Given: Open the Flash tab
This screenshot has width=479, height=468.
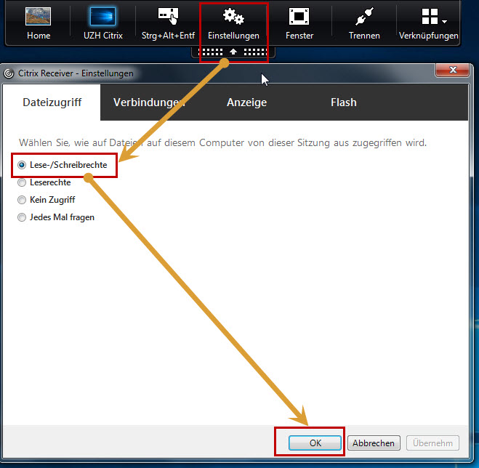Looking at the screenshot, I should [343, 102].
